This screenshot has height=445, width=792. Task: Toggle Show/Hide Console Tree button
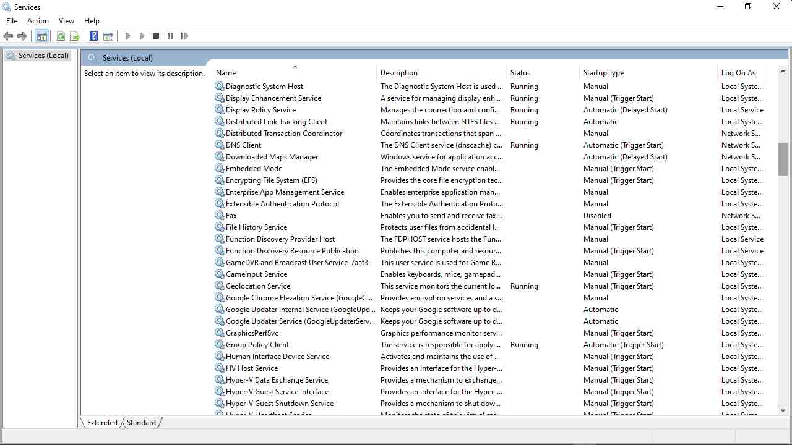[41, 36]
